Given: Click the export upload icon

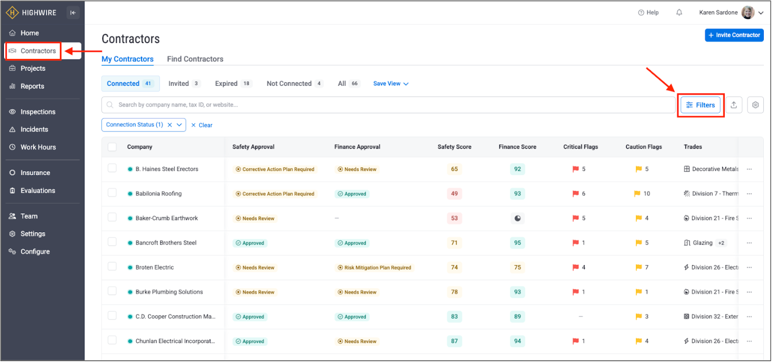Looking at the screenshot, I should 733,105.
